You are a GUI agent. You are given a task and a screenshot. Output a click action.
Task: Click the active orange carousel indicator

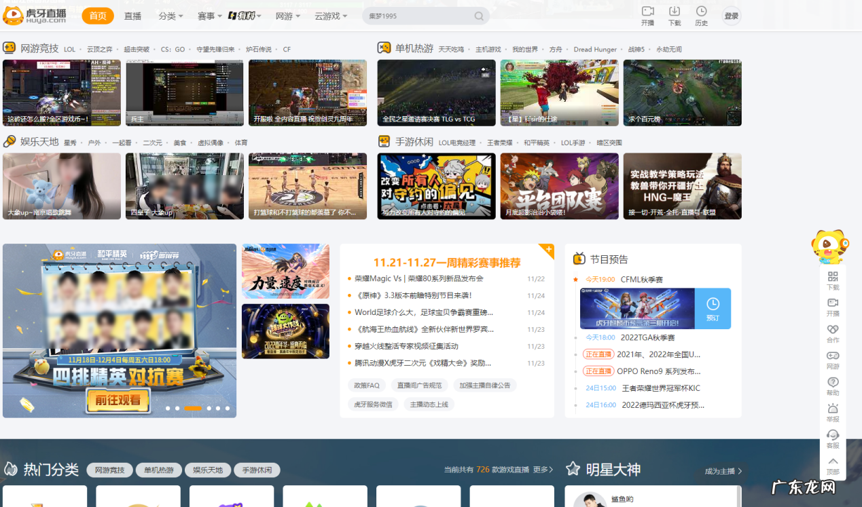193,408
